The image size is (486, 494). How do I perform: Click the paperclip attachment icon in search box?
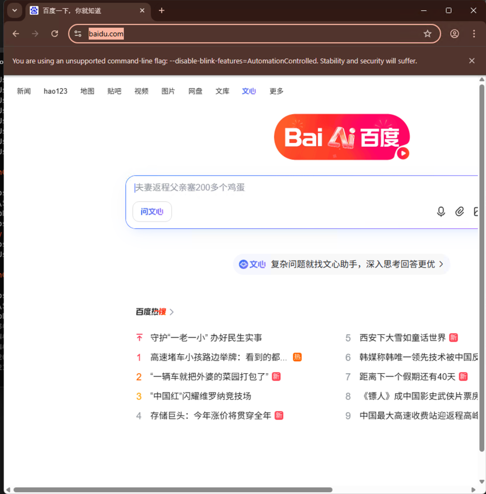pyautogui.click(x=459, y=212)
